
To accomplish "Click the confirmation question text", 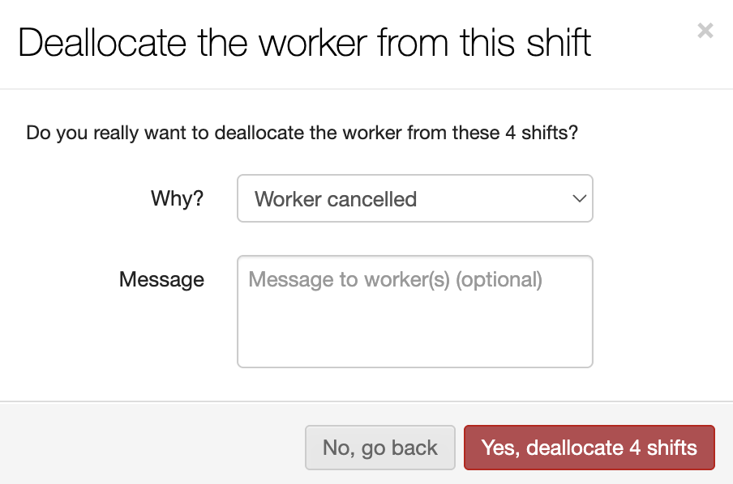I will pyautogui.click(x=302, y=132).
